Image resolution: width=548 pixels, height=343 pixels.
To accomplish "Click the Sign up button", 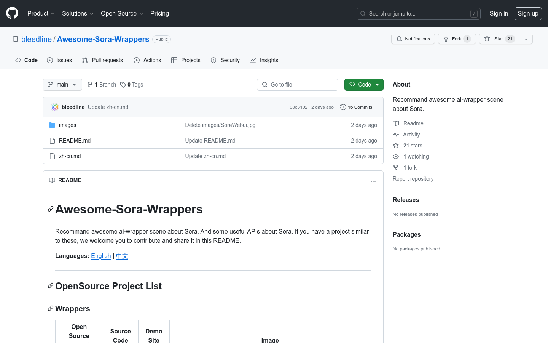I will (x=528, y=14).
